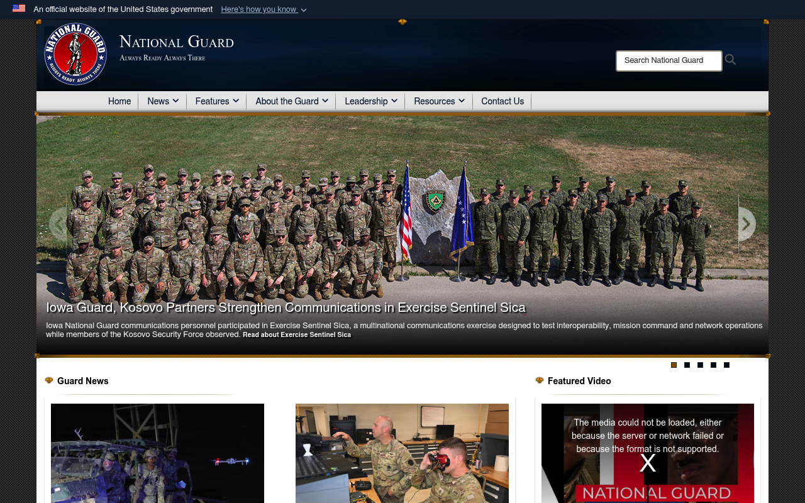The height and width of the screenshot is (503, 805).
Task: Expand the About the Guard chevron
Action: coord(325,101)
